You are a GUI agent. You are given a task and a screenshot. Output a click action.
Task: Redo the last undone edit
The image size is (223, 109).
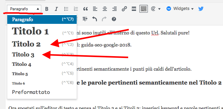tap(104, 19)
